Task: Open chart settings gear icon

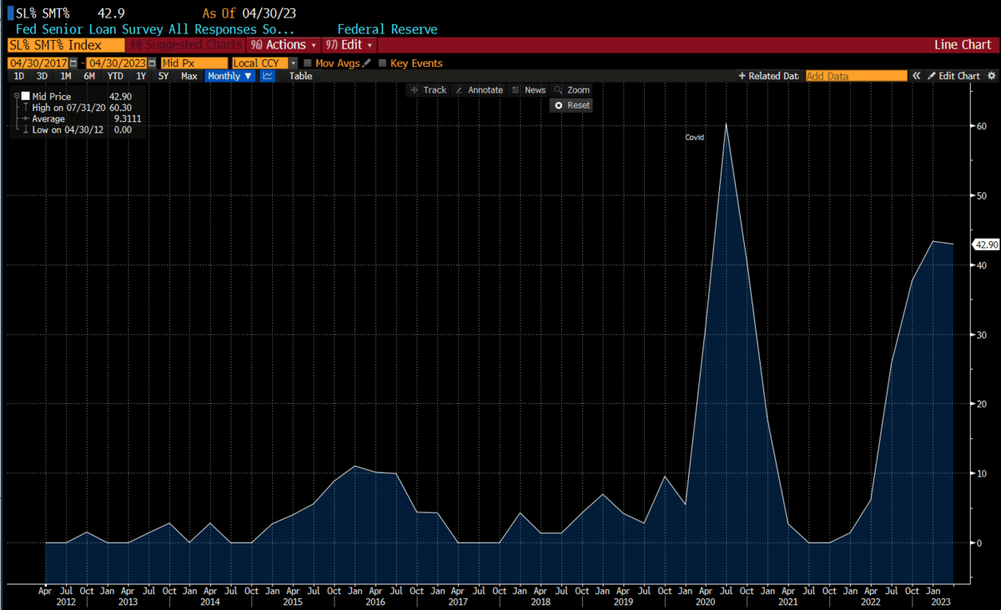Action: point(991,76)
